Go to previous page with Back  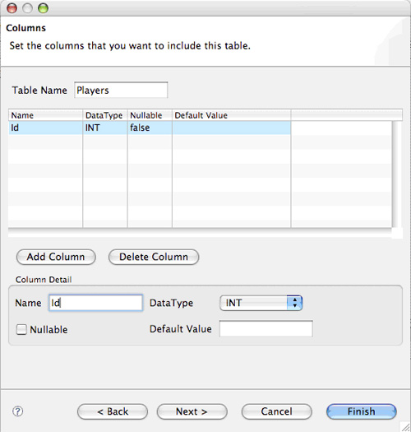(x=113, y=411)
